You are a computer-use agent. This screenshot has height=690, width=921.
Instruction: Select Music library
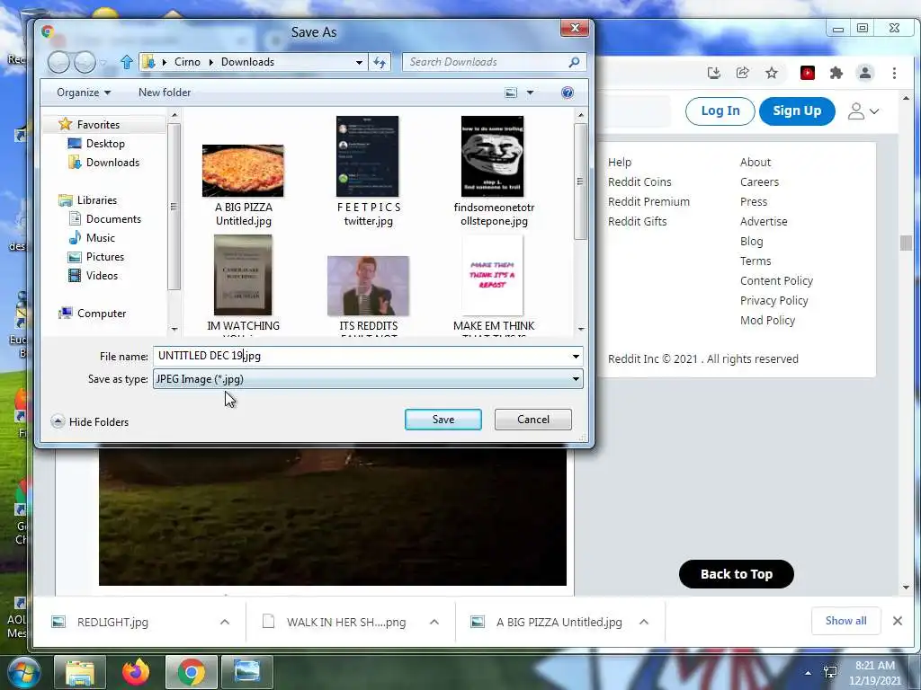[x=101, y=237]
